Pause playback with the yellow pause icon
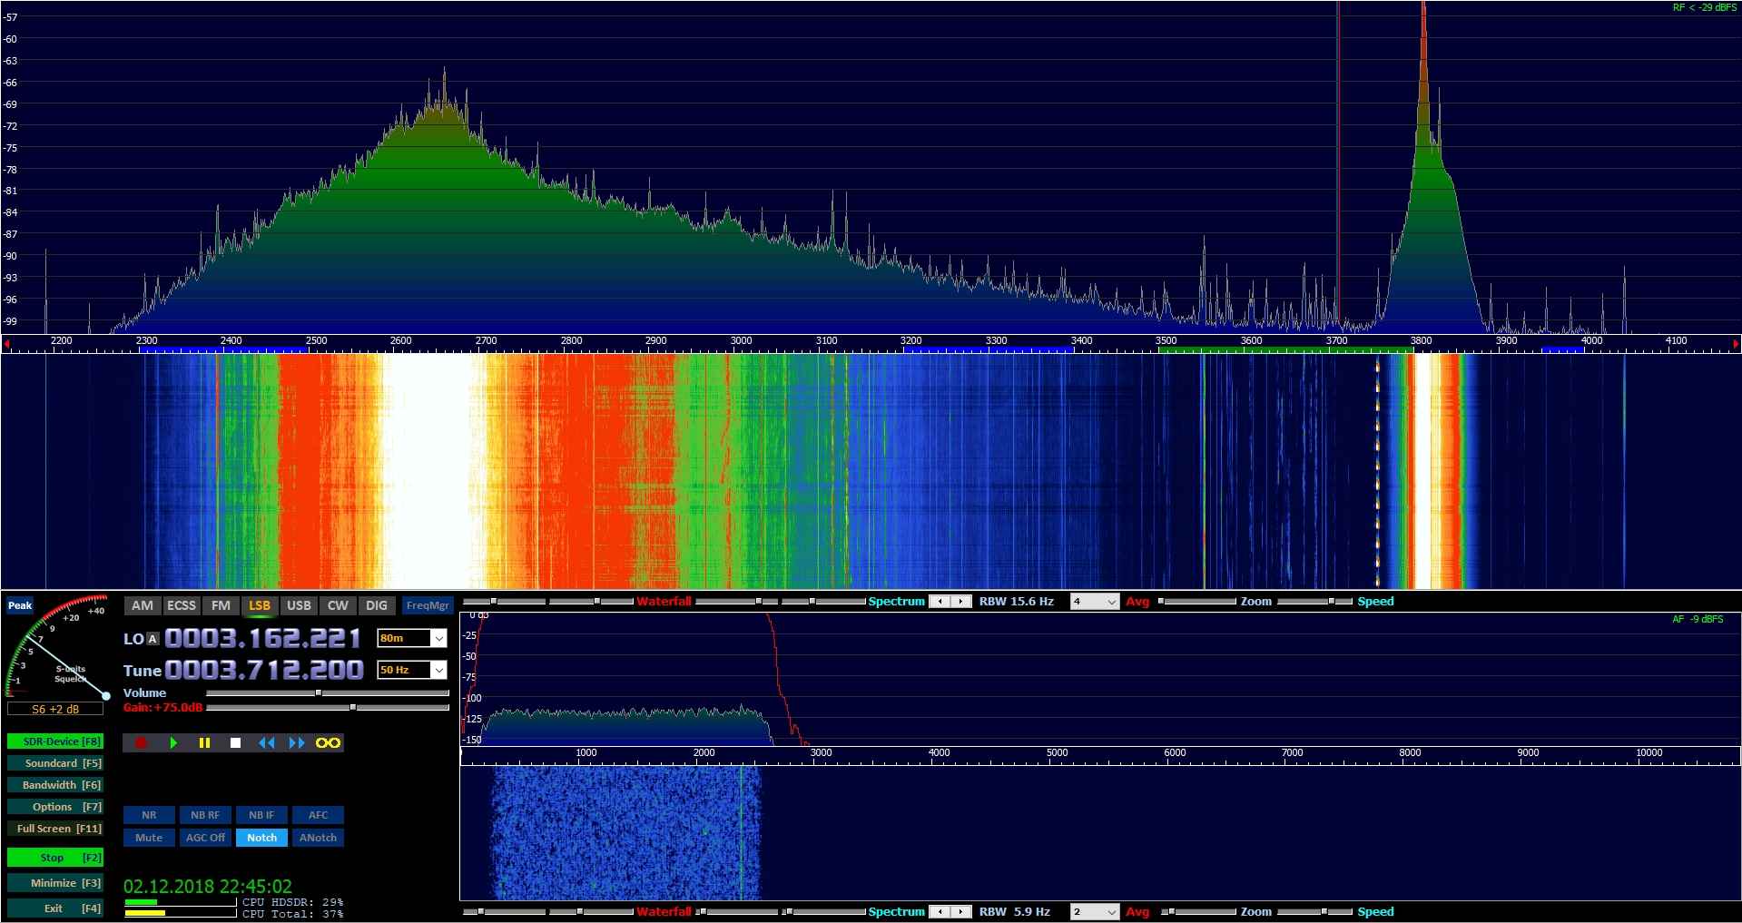Viewport: 1742px width, 923px height. point(204,742)
